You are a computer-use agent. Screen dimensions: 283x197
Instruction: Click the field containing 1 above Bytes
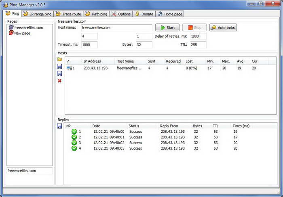(144, 36)
